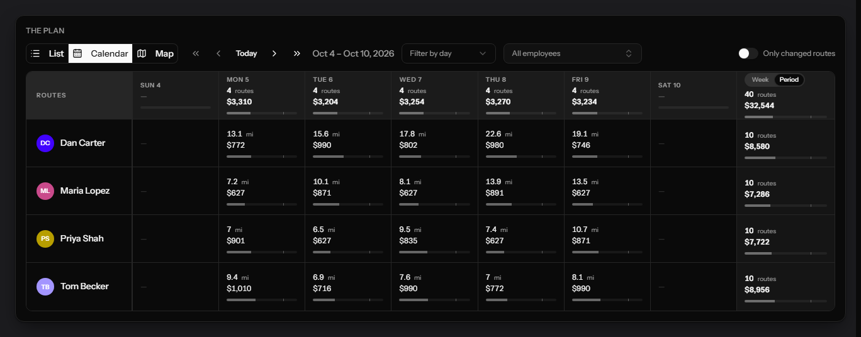
Task: Click Dan Carter's DC avatar
Action: pyautogui.click(x=45, y=143)
